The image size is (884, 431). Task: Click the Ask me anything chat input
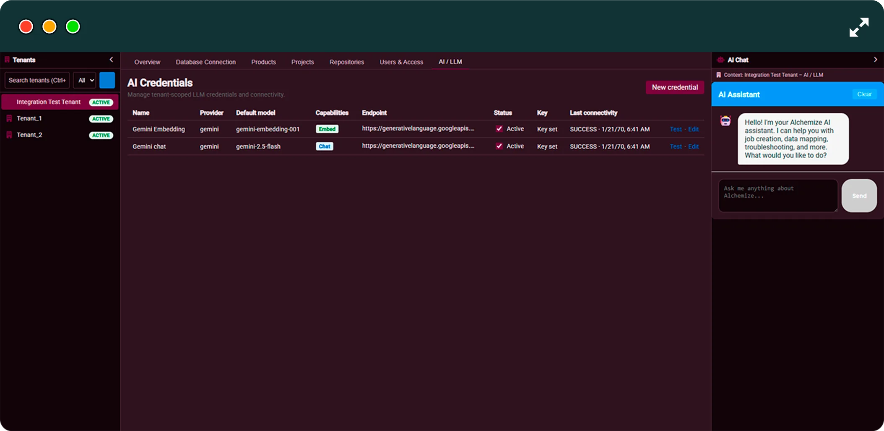(778, 196)
